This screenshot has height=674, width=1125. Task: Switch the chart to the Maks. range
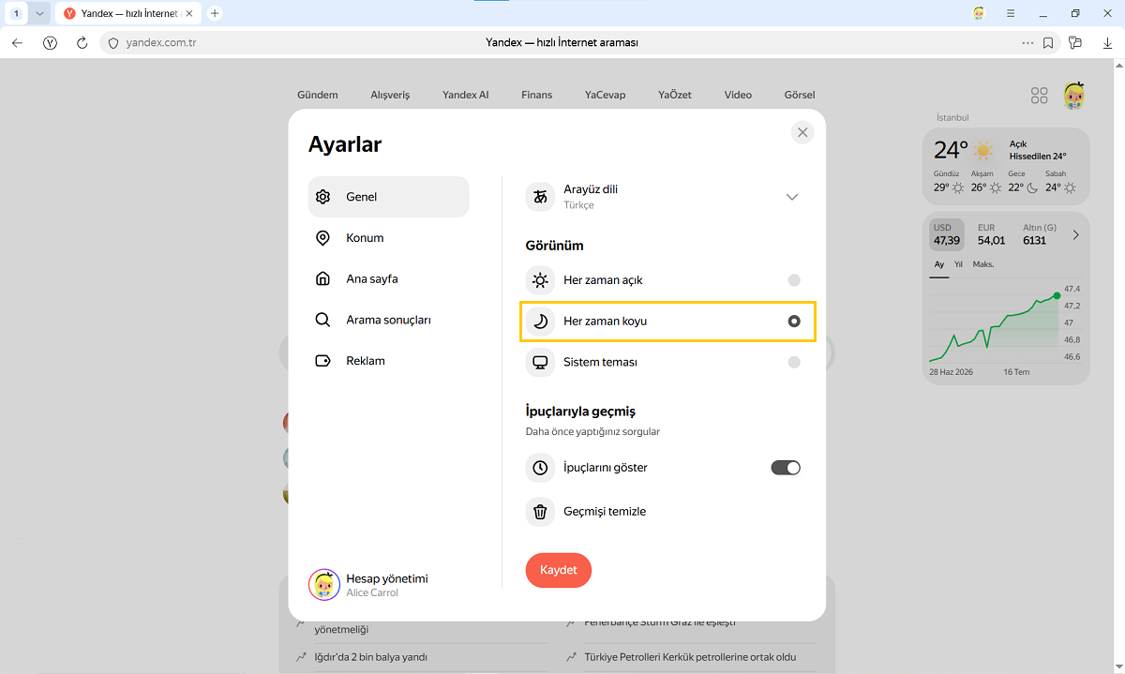tap(983, 264)
